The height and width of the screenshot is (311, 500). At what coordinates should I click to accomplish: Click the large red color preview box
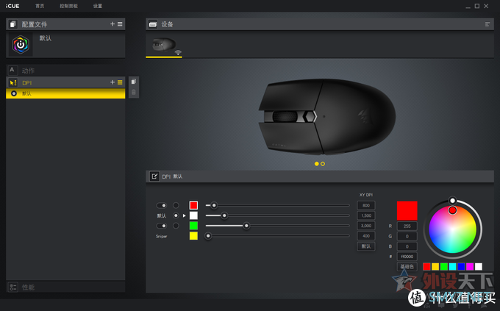click(x=407, y=210)
